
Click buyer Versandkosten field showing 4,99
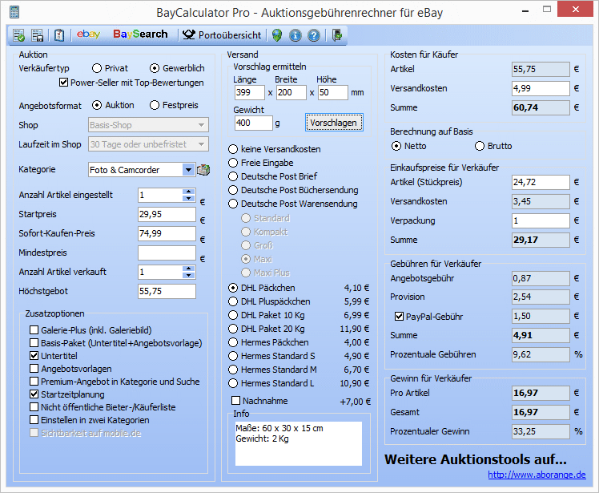click(x=541, y=88)
